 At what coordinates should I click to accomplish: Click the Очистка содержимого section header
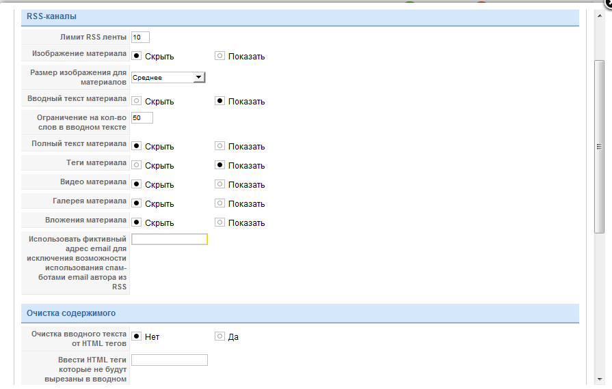coord(300,313)
